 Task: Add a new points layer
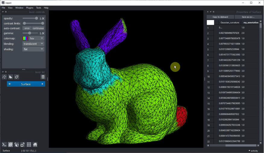tap(4, 77)
